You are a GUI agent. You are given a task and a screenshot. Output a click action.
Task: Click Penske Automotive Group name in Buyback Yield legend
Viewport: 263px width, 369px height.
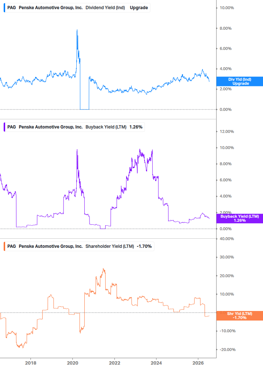pyautogui.click(x=51, y=127)
